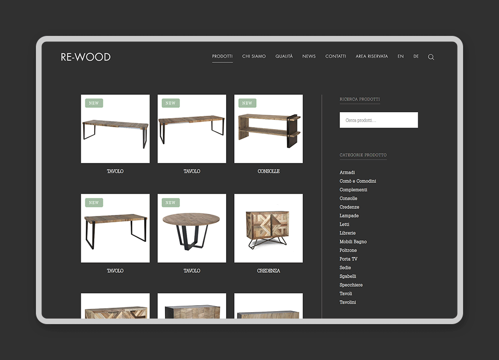
Task: Open the Poltrone category
Action: coord(348,250)
